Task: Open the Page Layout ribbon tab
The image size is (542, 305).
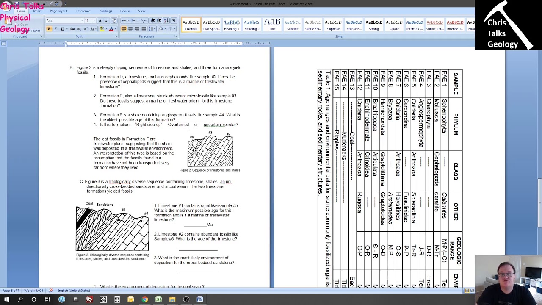Action: [58, 11]
